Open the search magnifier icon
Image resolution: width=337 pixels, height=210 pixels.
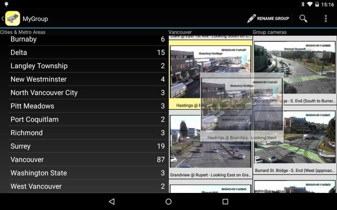303,18
